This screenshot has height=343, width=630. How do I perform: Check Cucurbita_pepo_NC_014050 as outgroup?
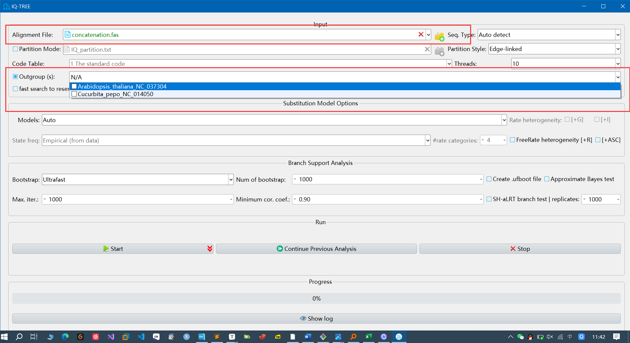pos(74,94)
